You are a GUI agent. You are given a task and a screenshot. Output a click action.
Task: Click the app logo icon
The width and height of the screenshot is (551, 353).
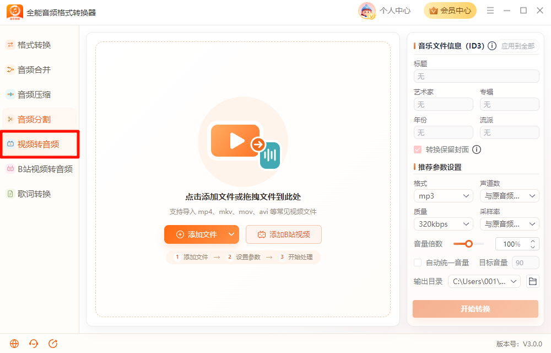(15, 12)
